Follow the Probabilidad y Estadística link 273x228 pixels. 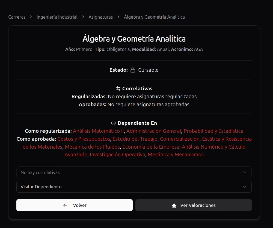click(213, 131)
